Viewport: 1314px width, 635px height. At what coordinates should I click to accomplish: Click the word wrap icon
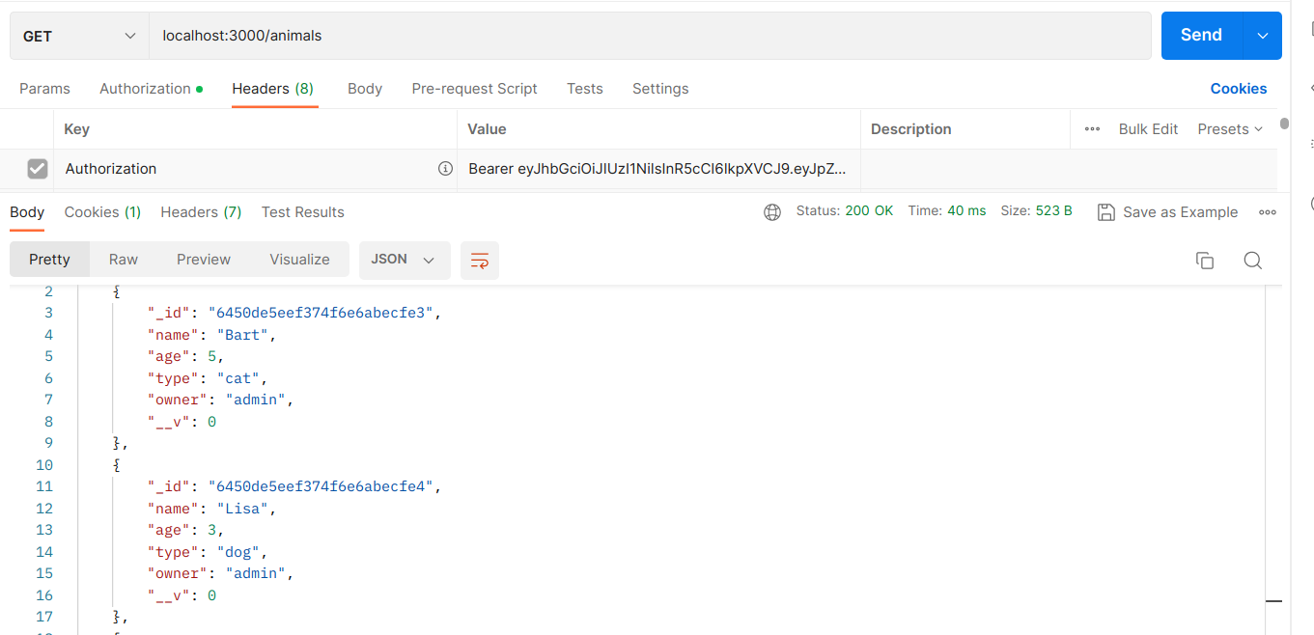coord(479,261)
